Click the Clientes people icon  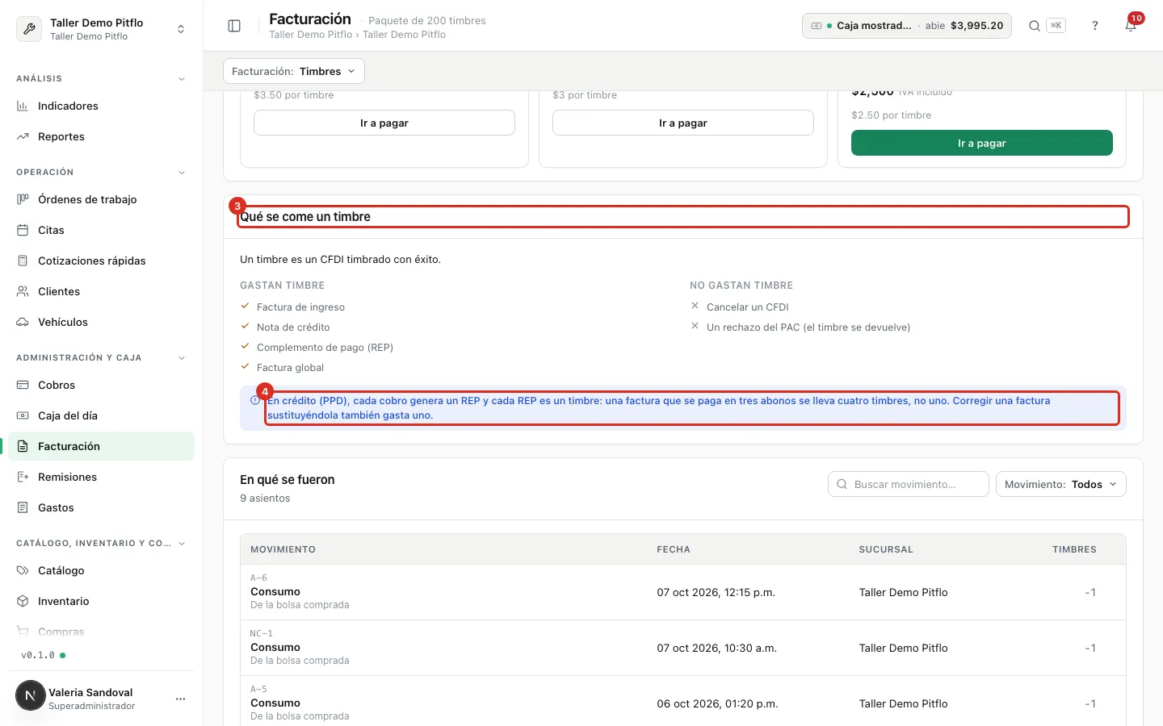(23, 291)
